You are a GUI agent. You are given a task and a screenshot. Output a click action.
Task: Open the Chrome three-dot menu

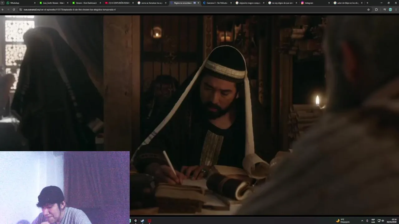click(396, 10)
